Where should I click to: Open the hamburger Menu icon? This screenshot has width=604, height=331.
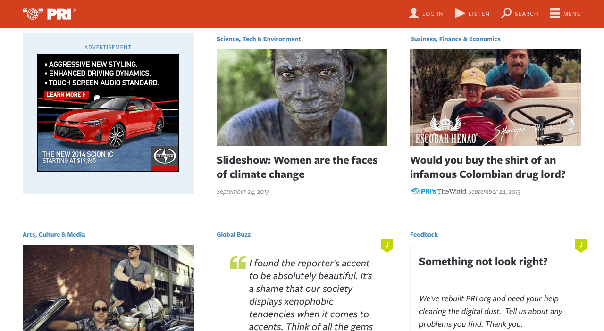(555, 13)
